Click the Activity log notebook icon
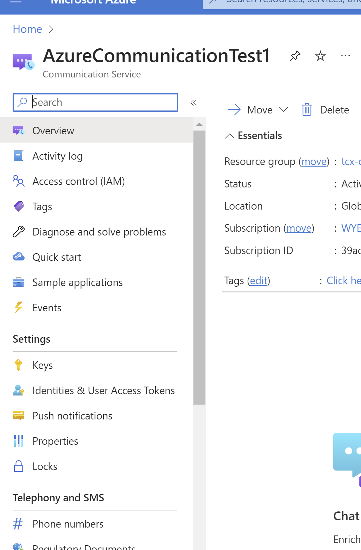This screenshot has width=361, height=550. coord(18,156)
